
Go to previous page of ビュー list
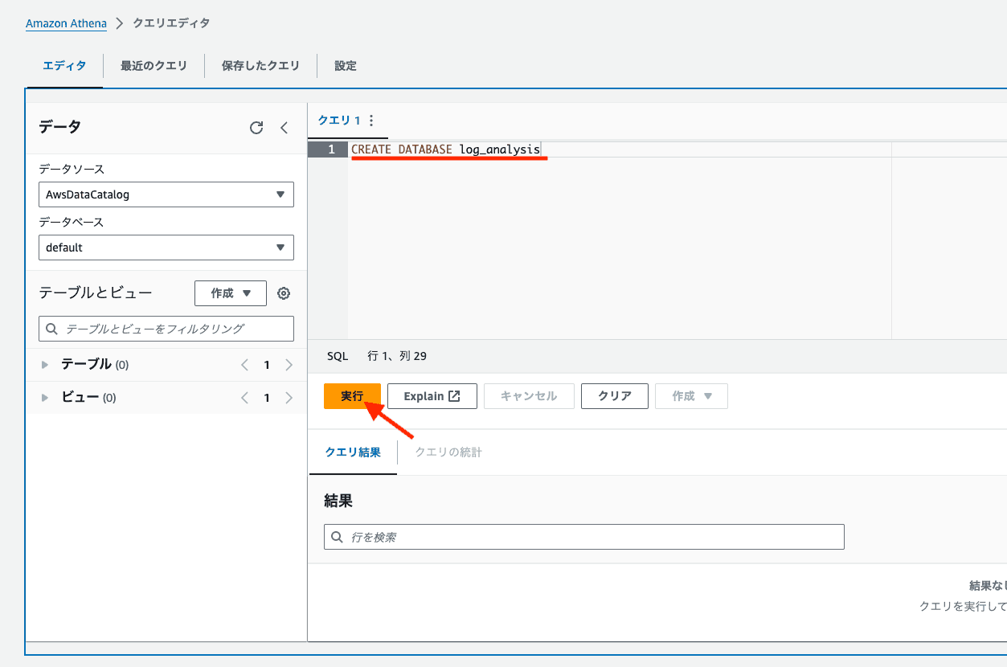click(x=245, y=398)
